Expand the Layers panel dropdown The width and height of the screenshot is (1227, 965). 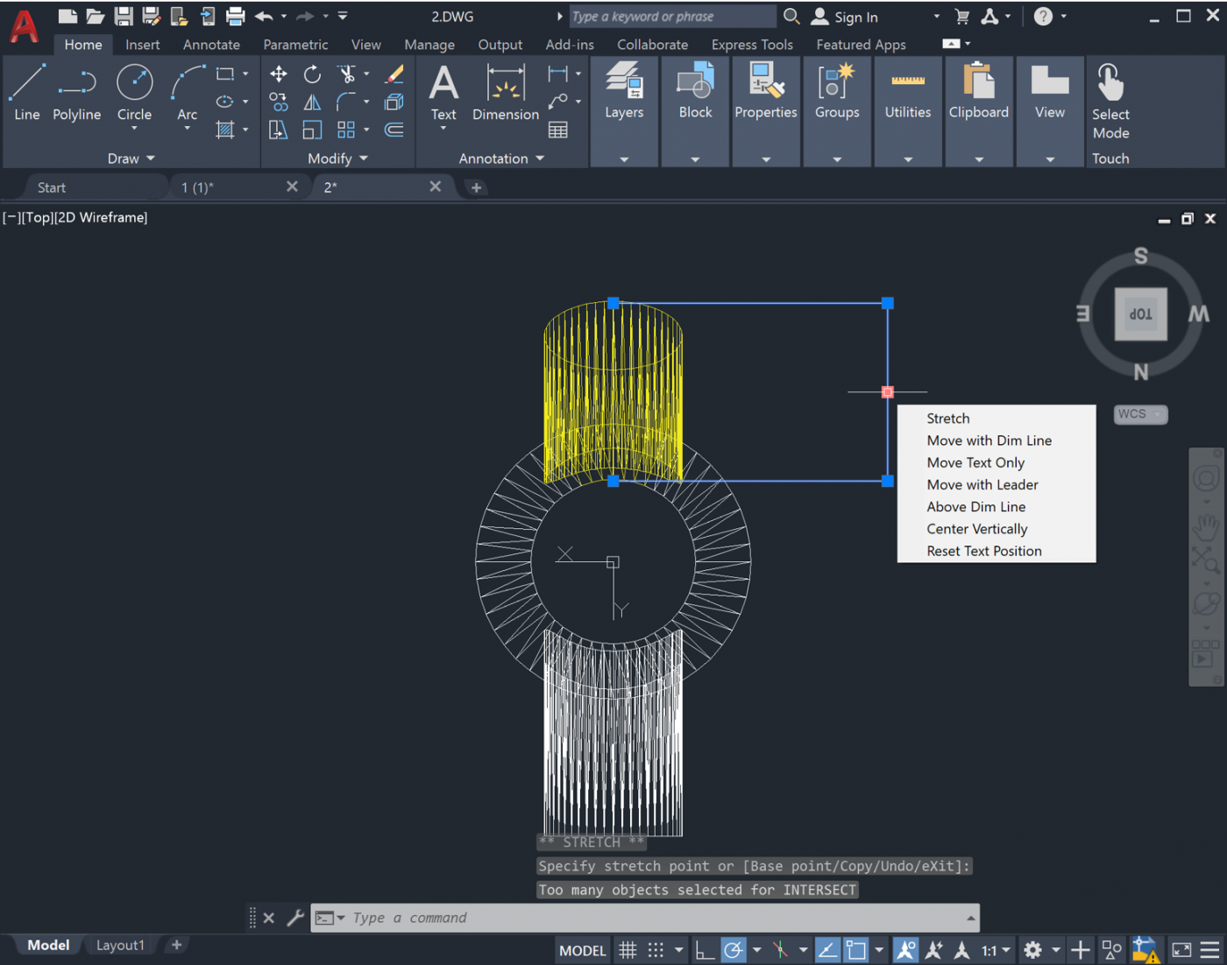(624, 159)
